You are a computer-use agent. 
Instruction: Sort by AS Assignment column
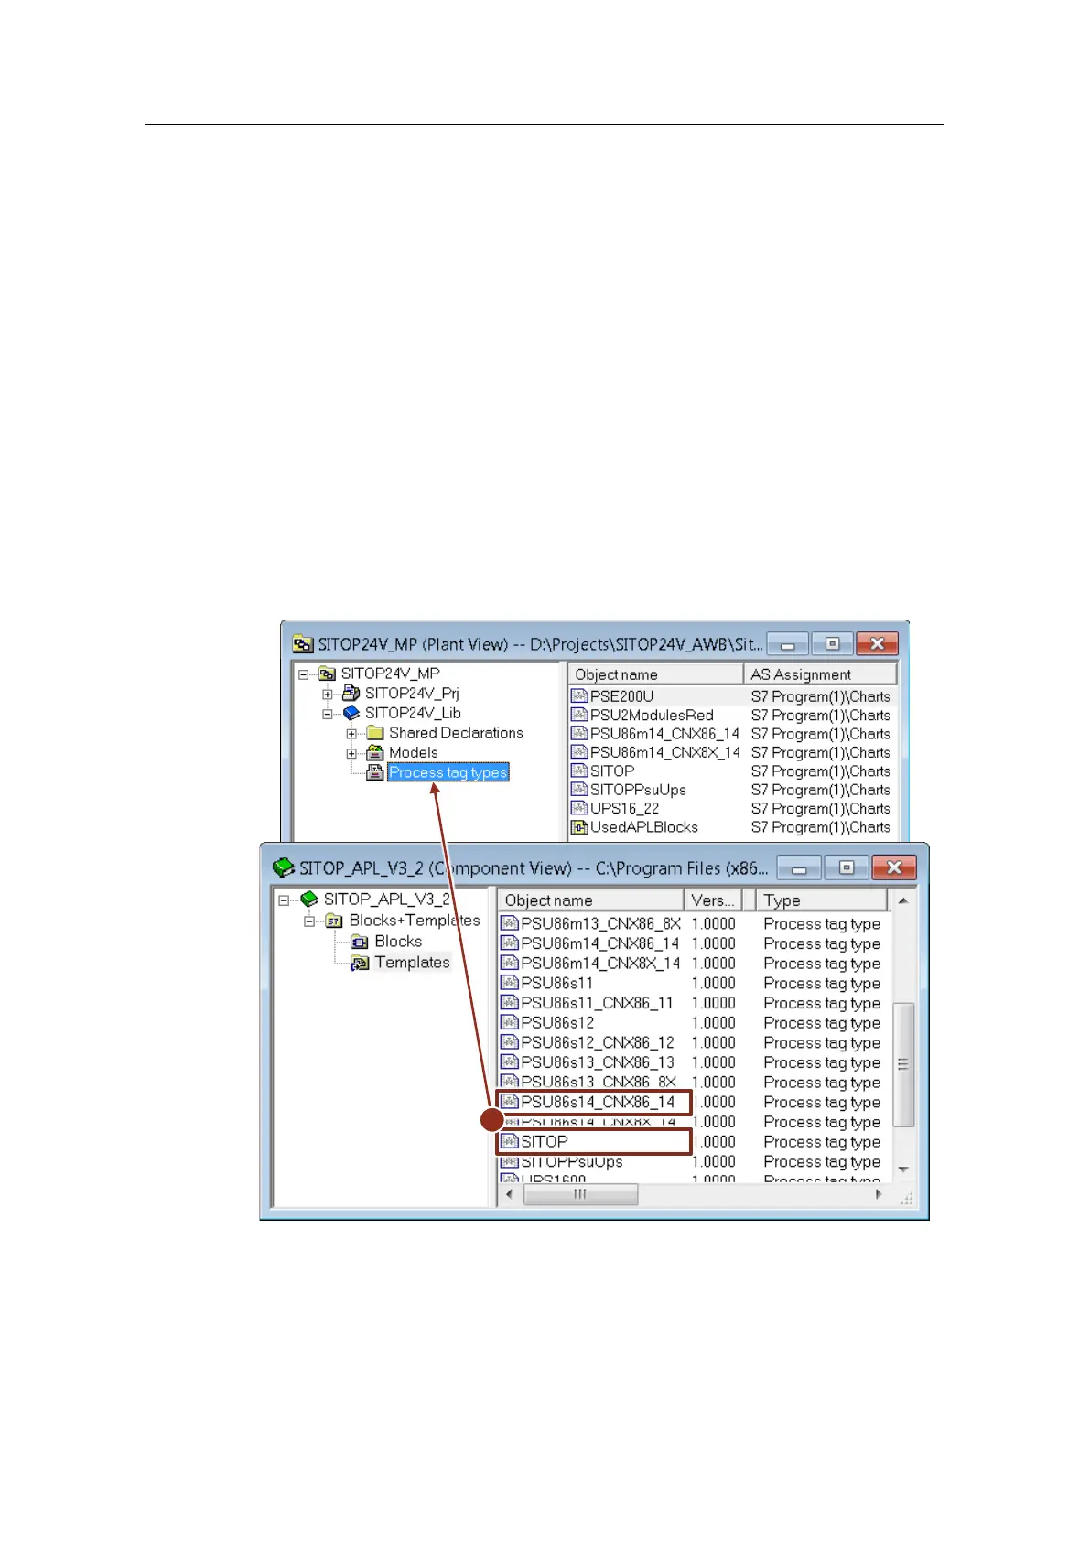click(x=820, y=674)
